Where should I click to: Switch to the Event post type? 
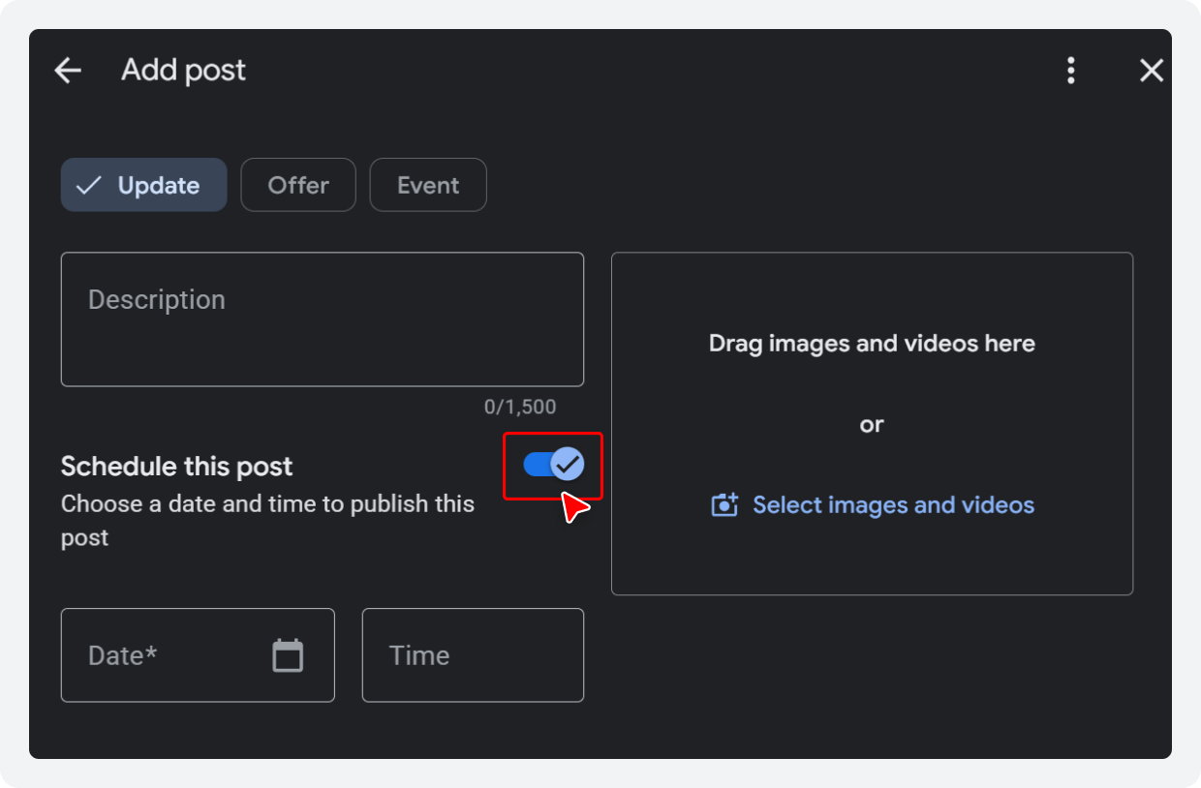coord(428,185)
